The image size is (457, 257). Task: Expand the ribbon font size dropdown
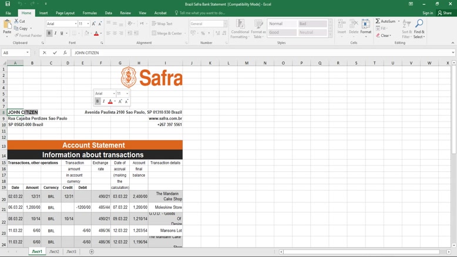(88, 24)
